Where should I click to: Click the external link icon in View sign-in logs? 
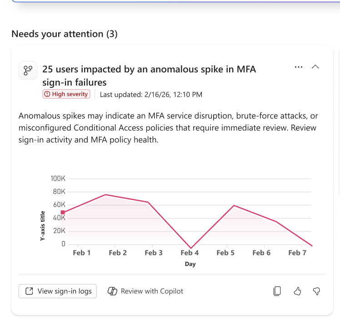coord(29,291)
